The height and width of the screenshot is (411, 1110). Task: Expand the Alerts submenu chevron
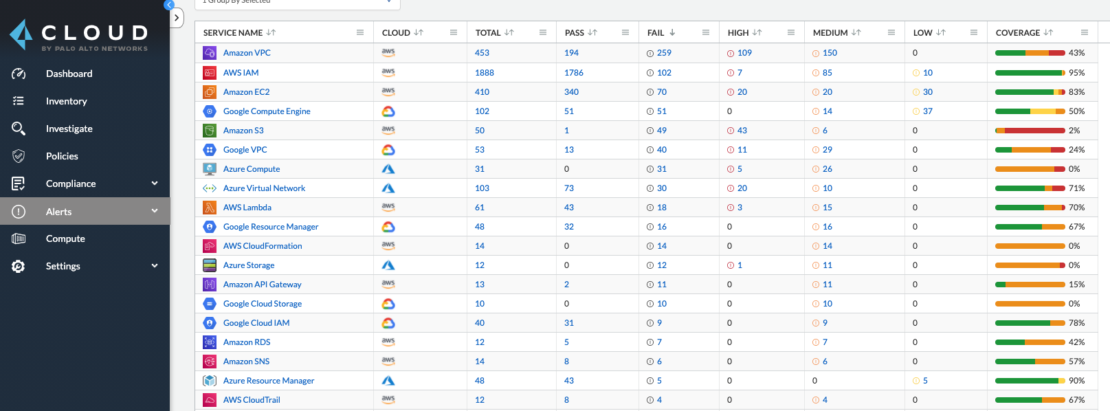155,210
